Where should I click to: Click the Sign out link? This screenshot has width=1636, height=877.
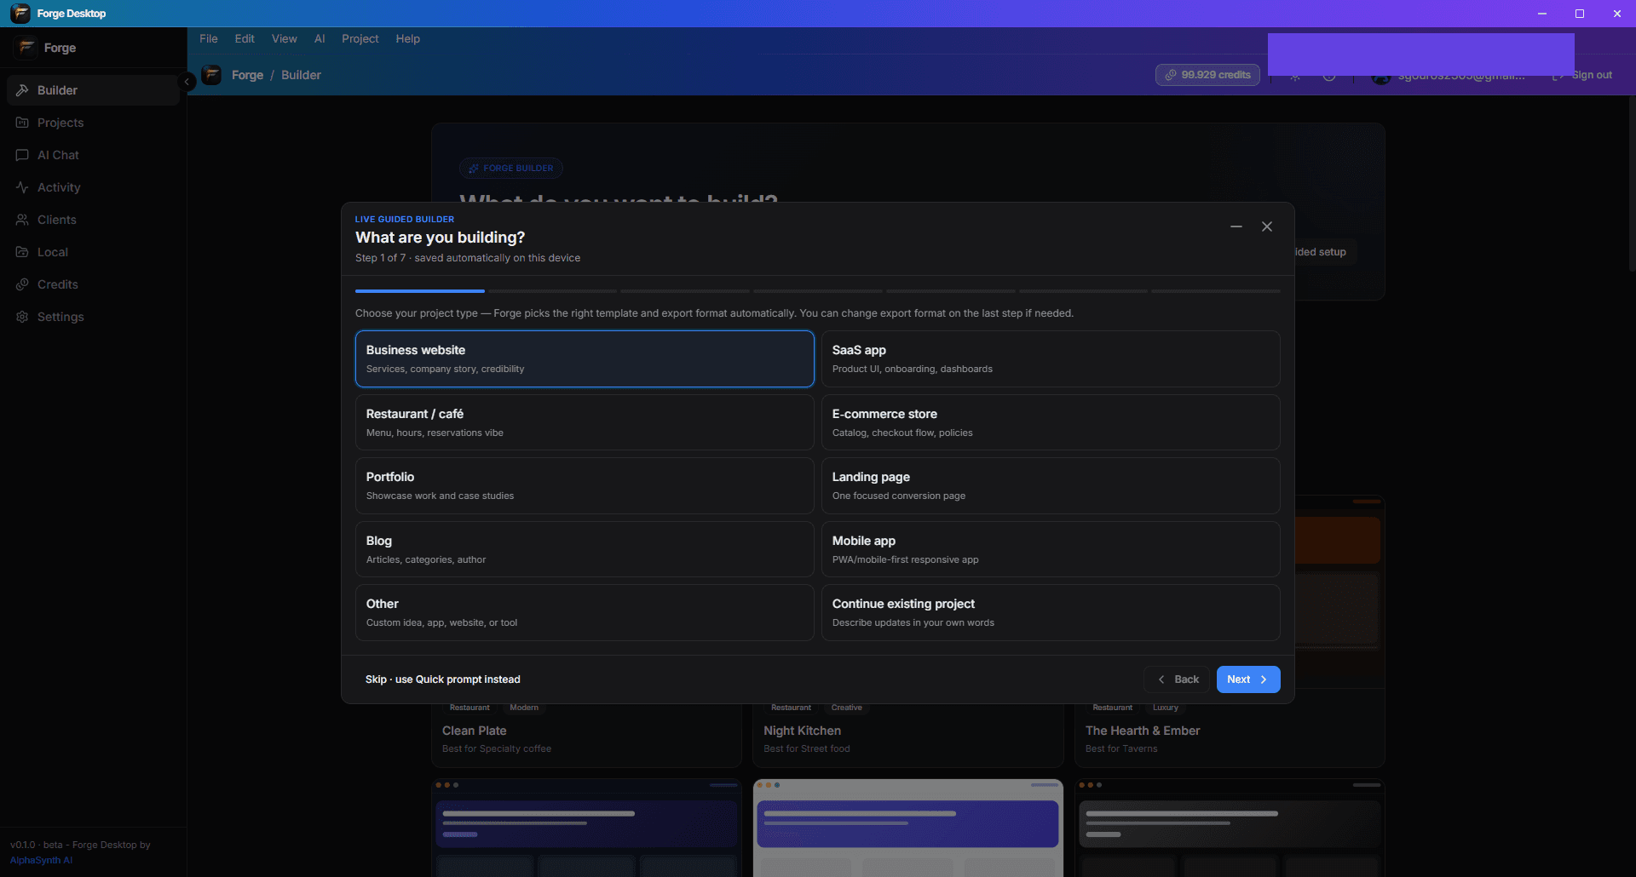click(x=1583, y=75)
